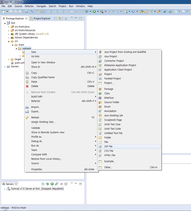Click Copy Qualified Name in context menu

tap(61, 77)
